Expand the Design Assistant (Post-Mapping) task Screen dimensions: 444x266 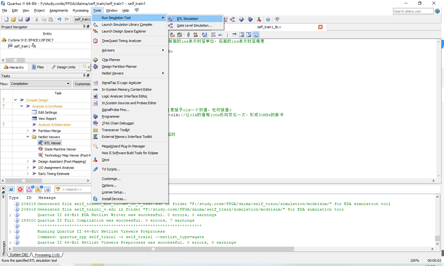coord(28,161)
